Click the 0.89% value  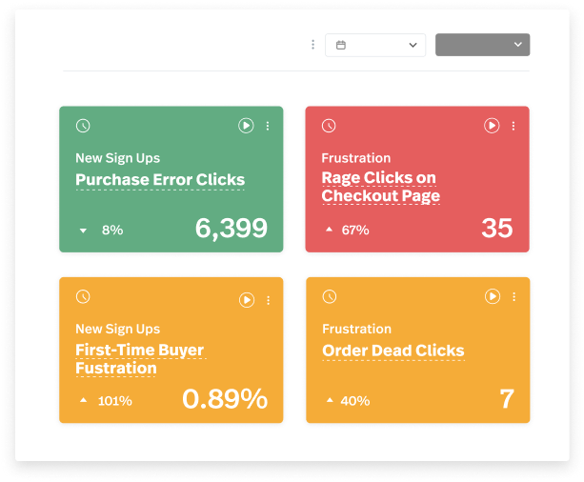coord(225,399)
